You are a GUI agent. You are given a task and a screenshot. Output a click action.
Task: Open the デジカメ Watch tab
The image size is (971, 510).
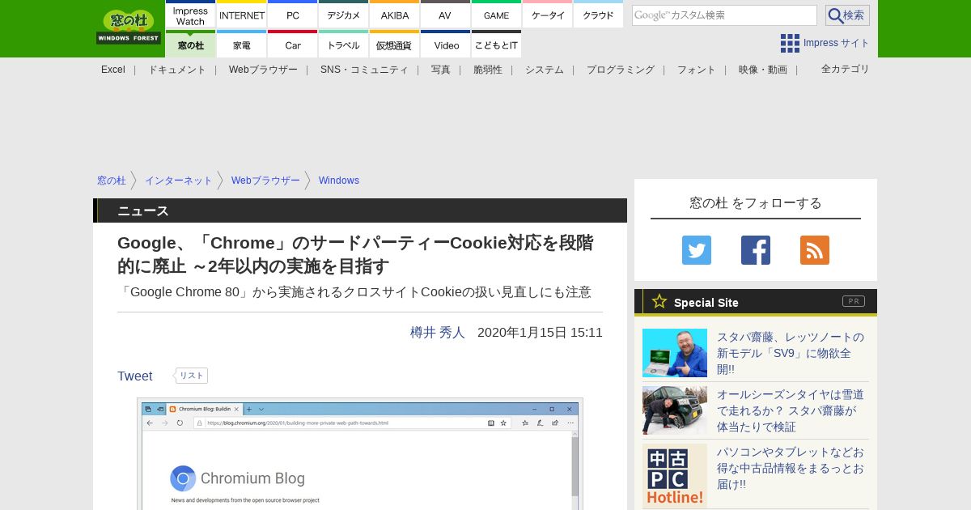[x=344, y=15]
